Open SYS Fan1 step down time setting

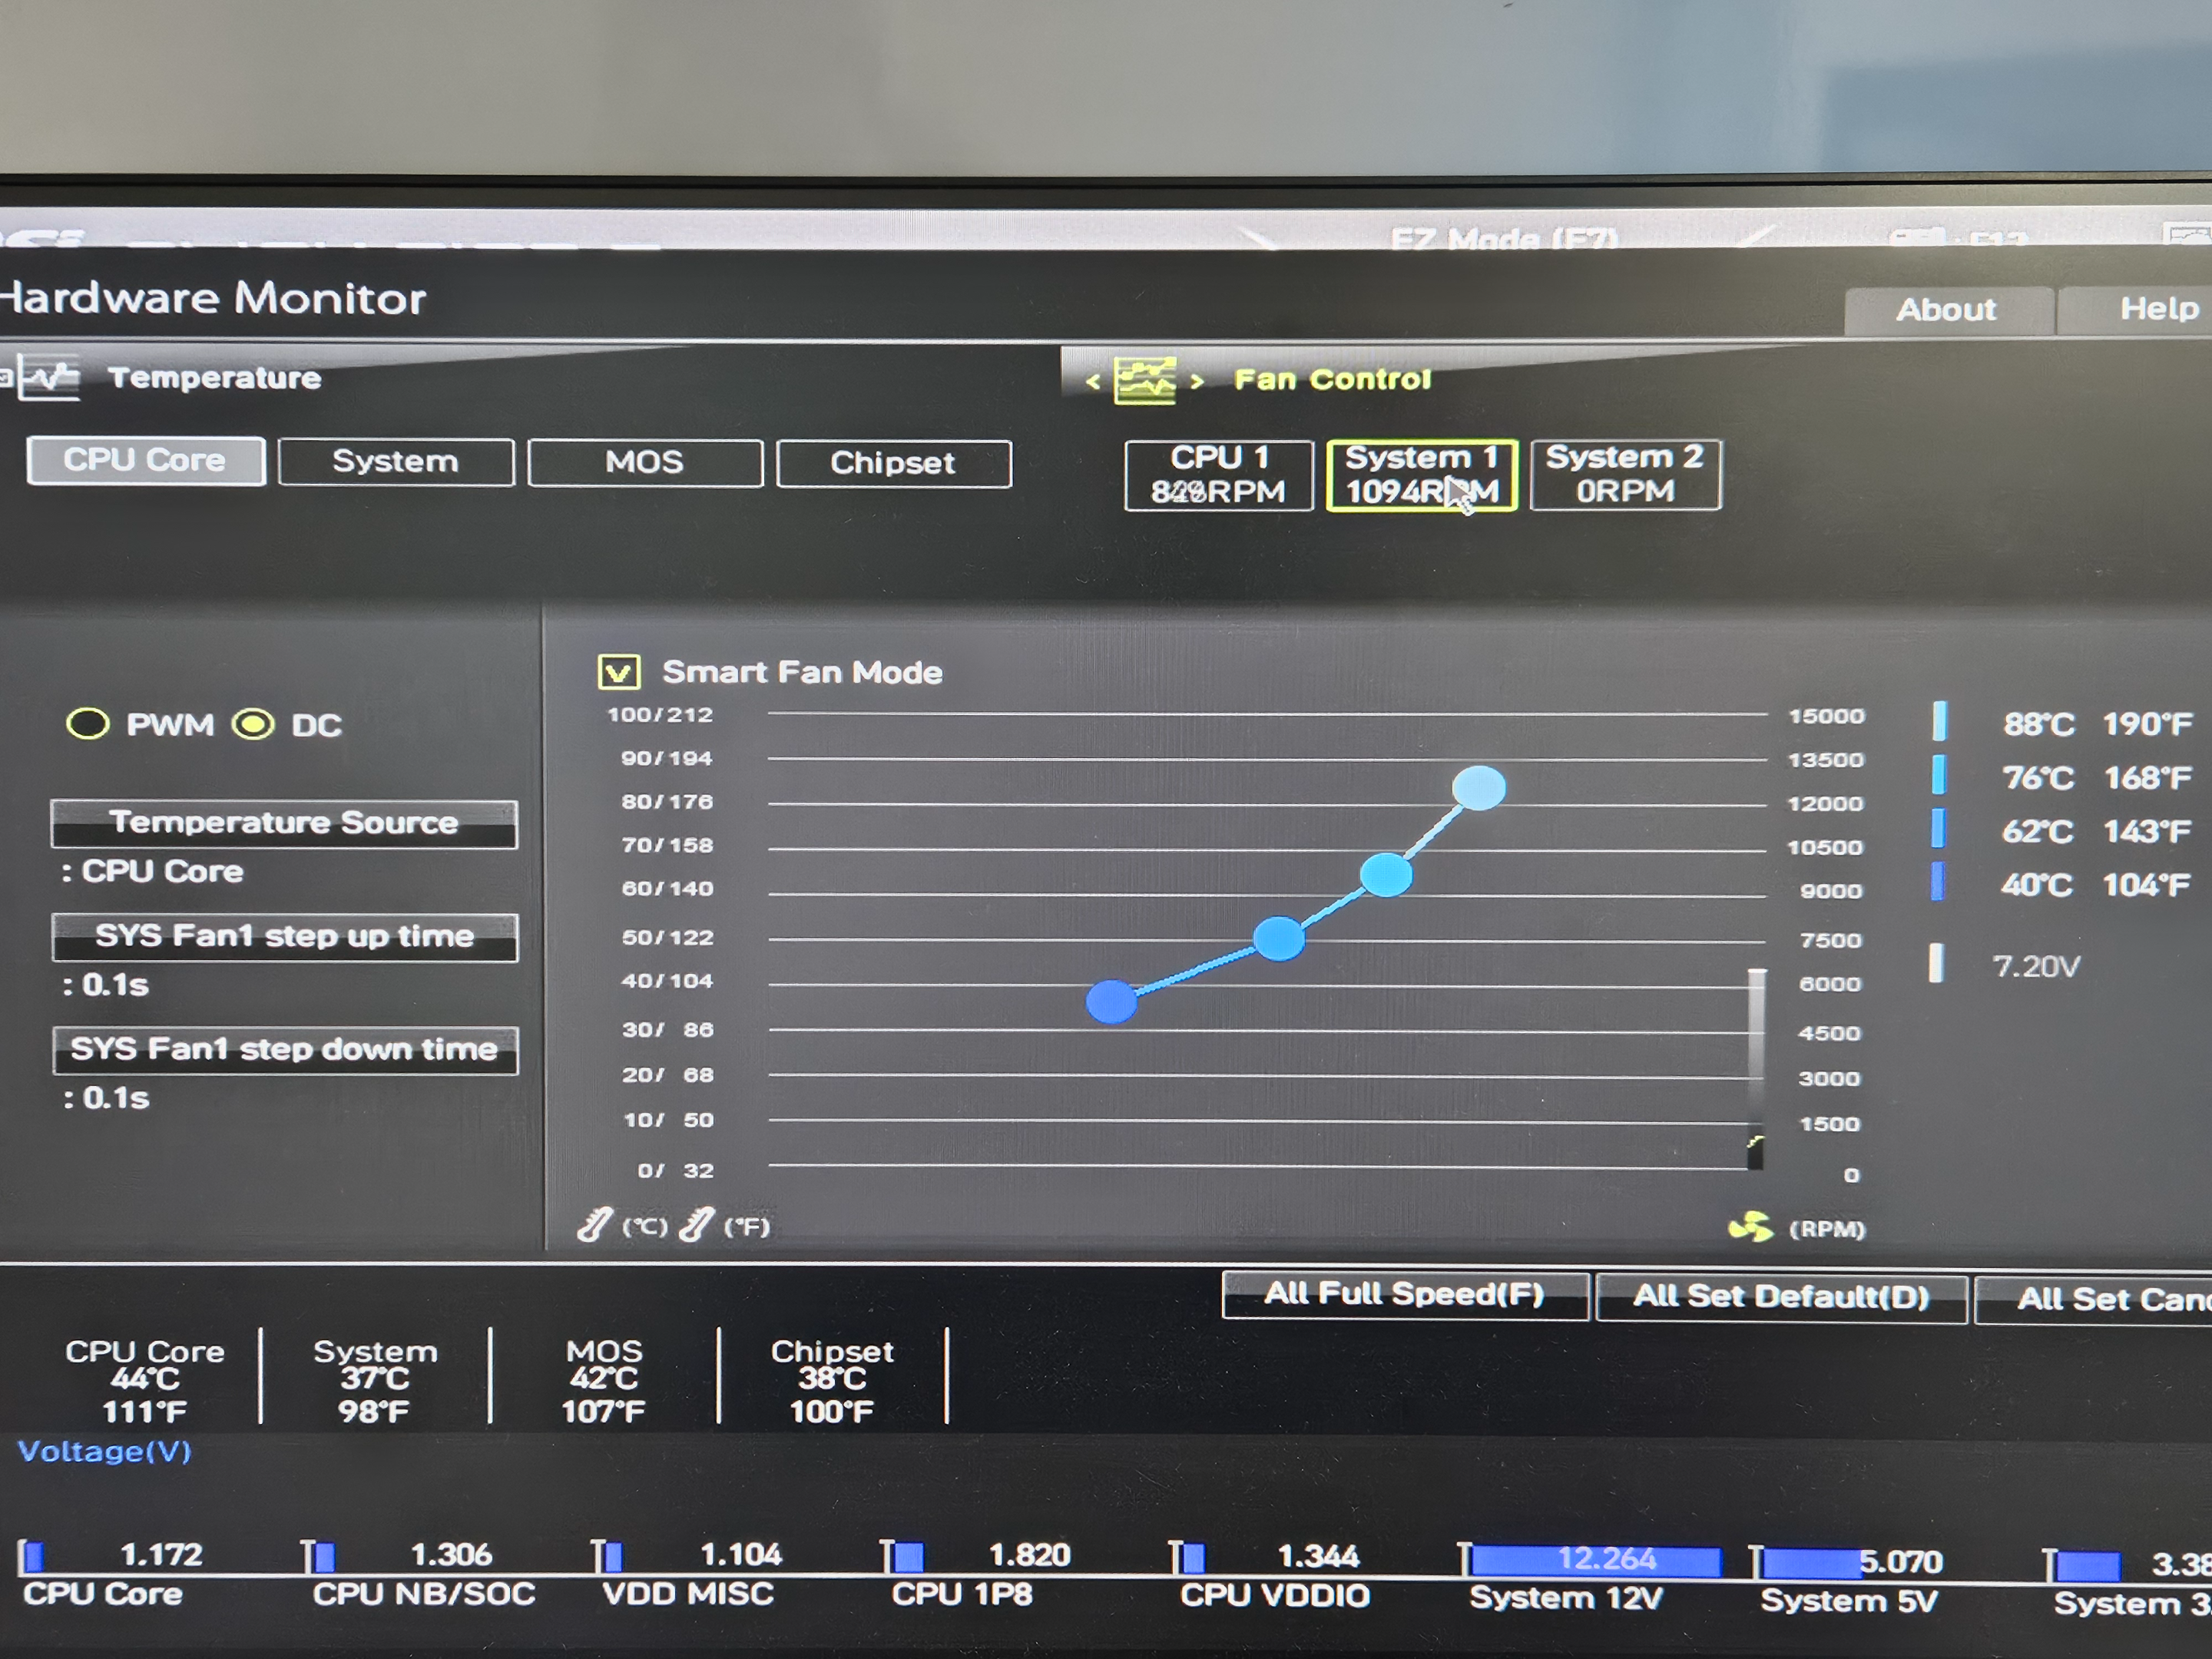[285, 1050]
